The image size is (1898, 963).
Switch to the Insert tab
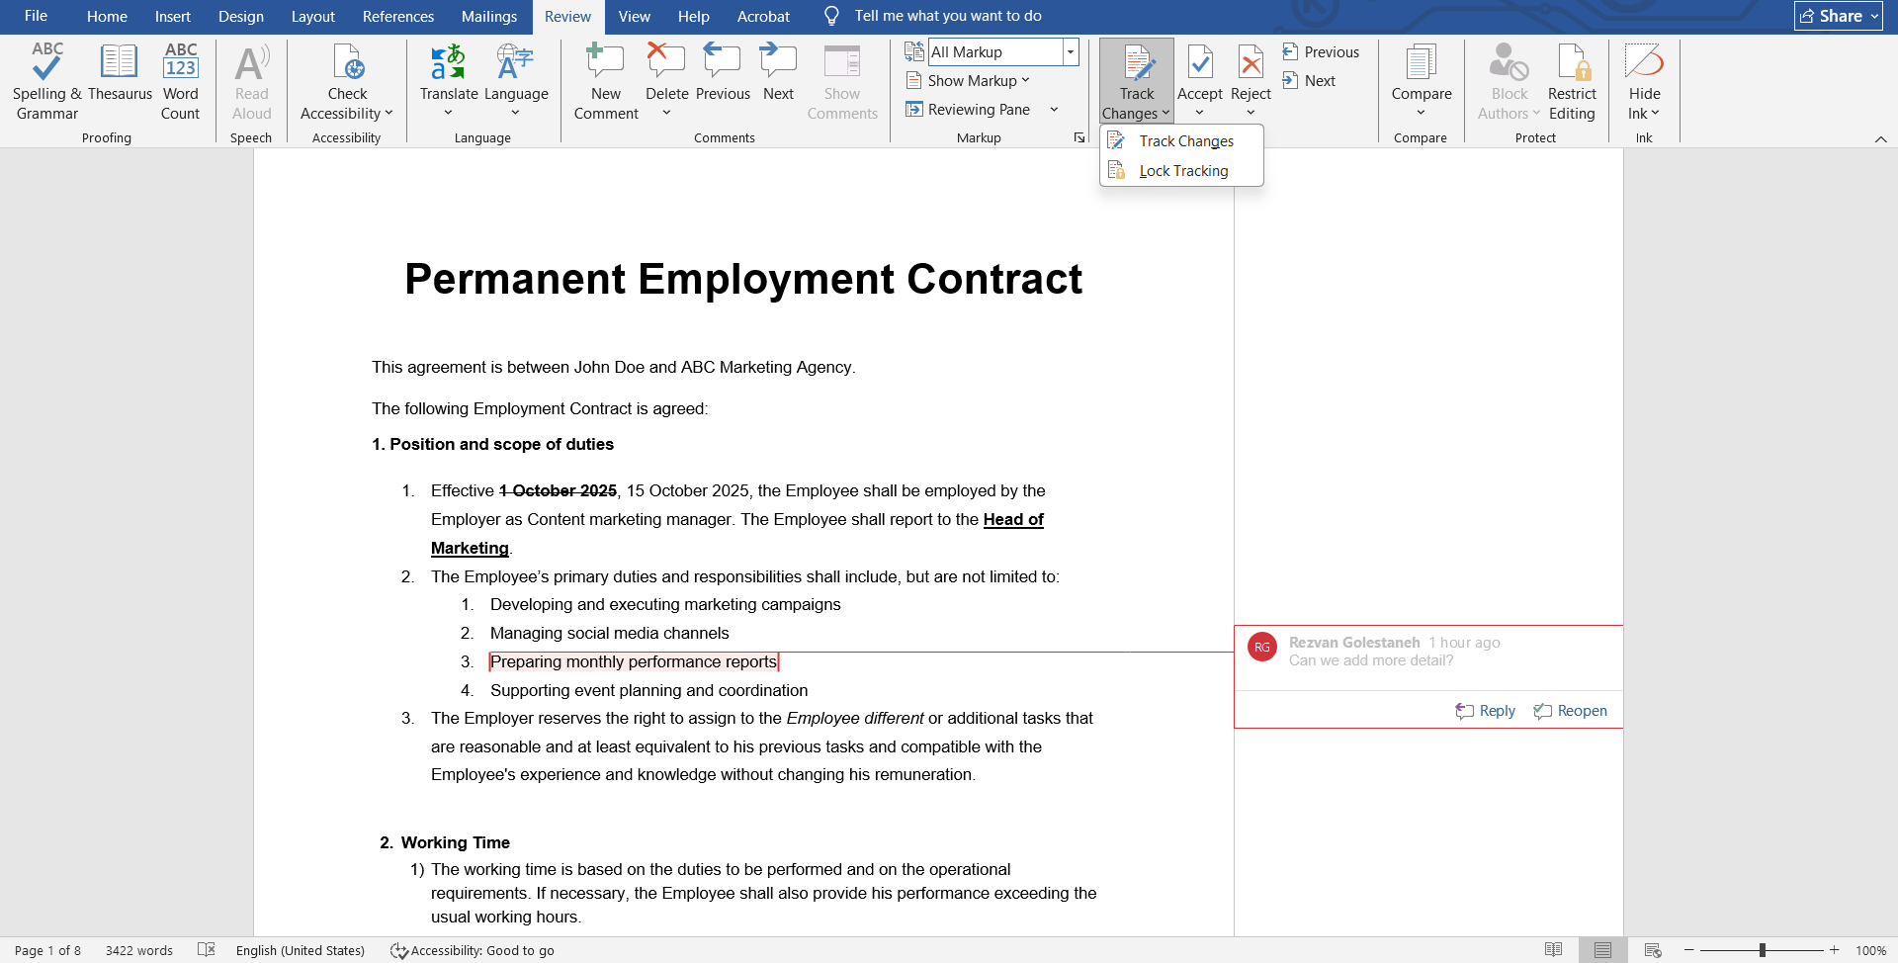[173, 16]
